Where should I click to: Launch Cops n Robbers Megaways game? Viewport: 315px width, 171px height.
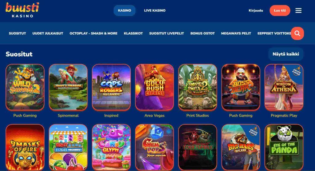(111, 87)
